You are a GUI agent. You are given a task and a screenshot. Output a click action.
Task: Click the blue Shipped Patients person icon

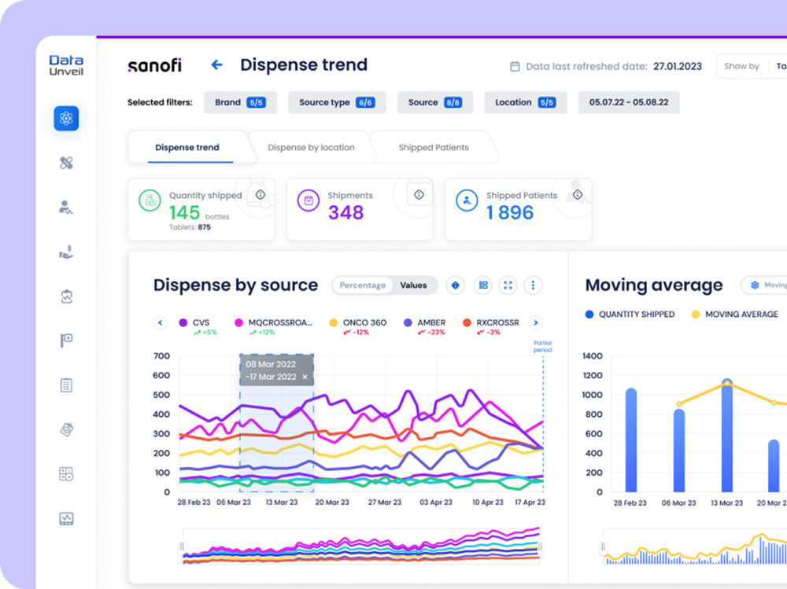467,201
